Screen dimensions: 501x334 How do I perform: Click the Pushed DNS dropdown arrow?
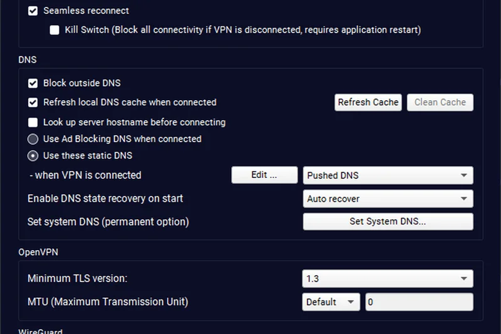(464, 175)
